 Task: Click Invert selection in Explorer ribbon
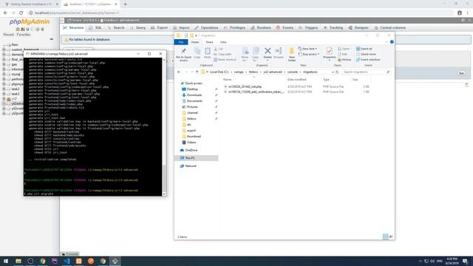pyautogui.click(x=368, y=60)
